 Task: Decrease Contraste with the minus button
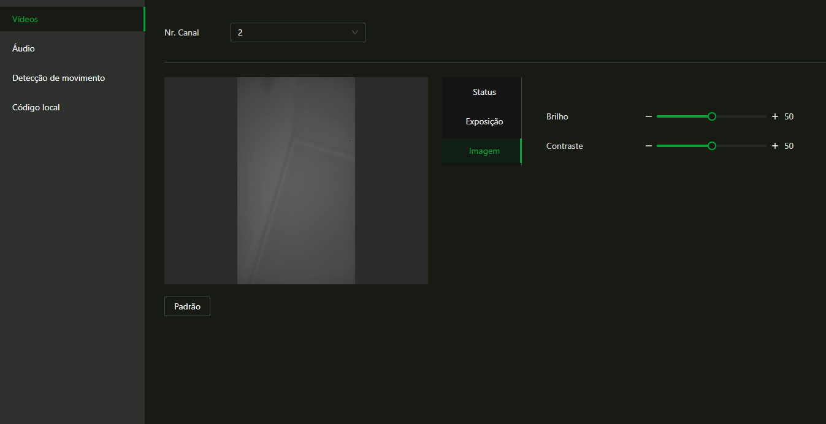coord(649,146)
